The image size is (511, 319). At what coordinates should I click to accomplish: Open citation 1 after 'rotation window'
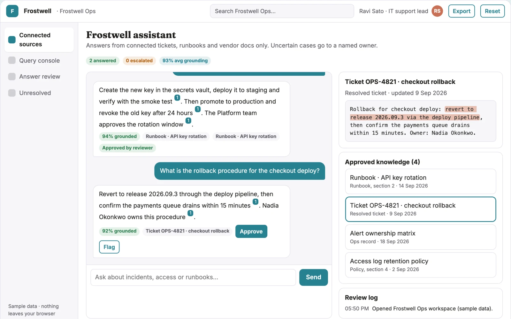[188, 121]
